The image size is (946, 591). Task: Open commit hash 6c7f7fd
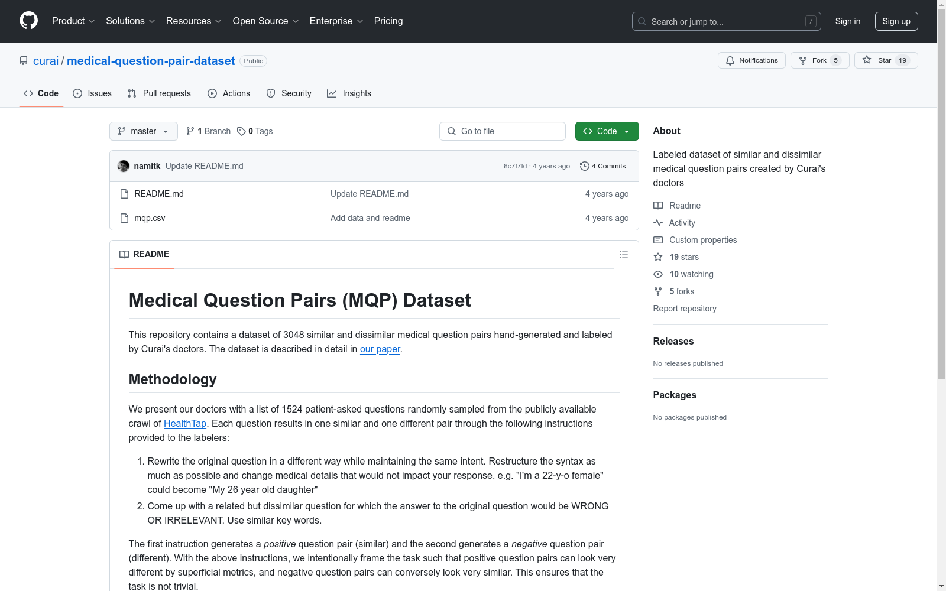pos(515,166)
